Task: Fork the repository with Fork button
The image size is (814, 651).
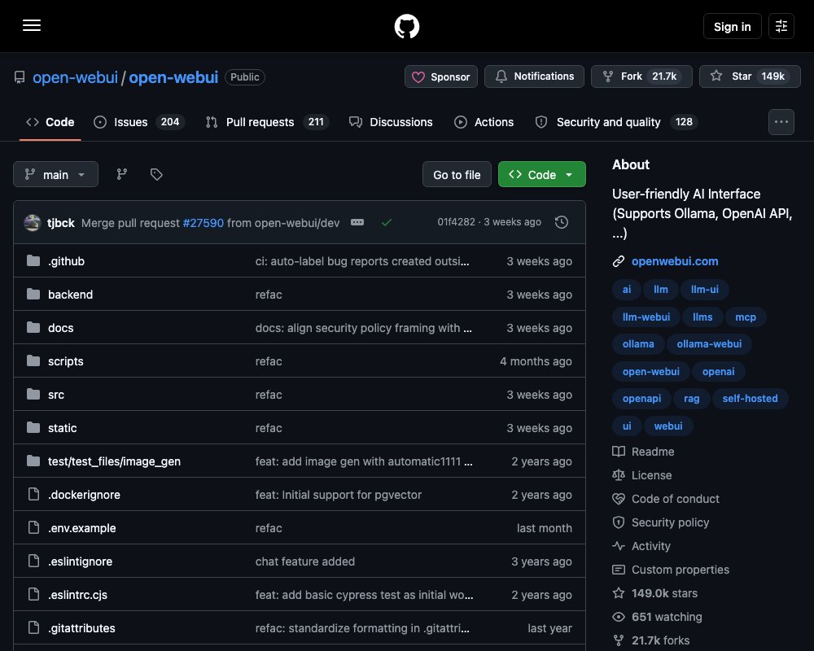Action: click(641, 76)
